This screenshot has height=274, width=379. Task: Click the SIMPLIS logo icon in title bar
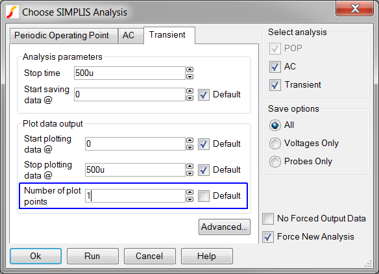12,12
